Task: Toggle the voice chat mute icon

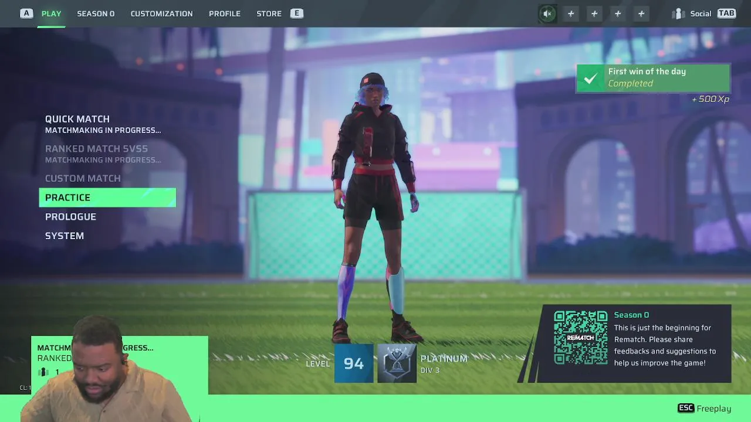Action: coord(547,13)
